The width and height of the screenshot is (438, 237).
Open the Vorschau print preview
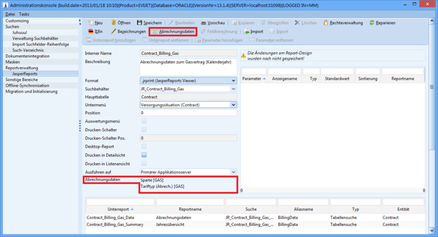203,23
